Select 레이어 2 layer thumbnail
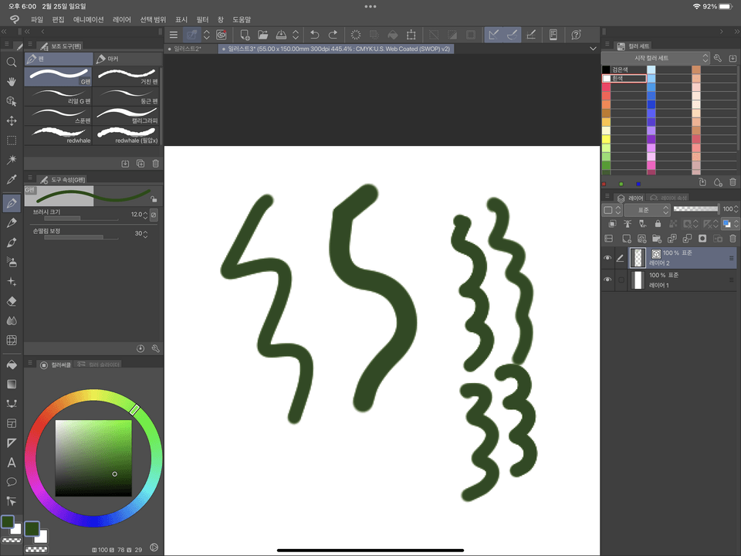Screen dimensions: 741x556 (x=638, y=258)
